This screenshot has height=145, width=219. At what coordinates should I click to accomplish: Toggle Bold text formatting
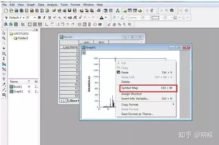tap(39, 17)
